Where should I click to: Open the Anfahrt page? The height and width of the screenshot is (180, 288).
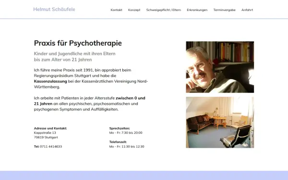pyautogui.click(x=247, y=10)
